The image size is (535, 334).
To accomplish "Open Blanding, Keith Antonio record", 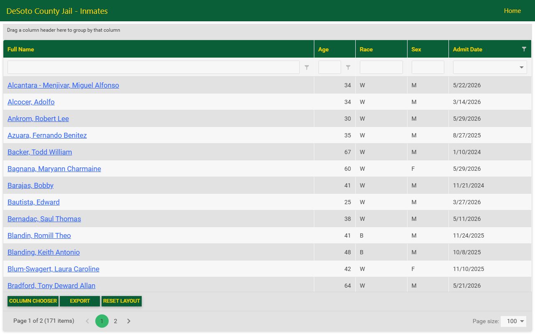I will pyautogui.click(x=43, y=252).
